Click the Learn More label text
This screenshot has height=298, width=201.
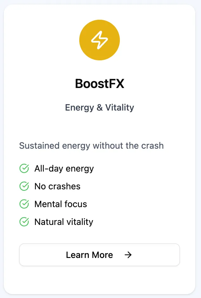[x=89, y=255]
